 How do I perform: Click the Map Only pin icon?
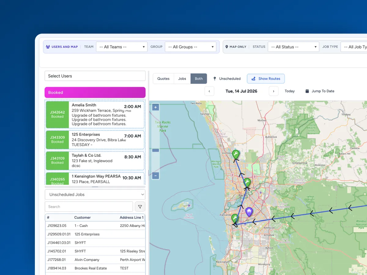point(227,47)
